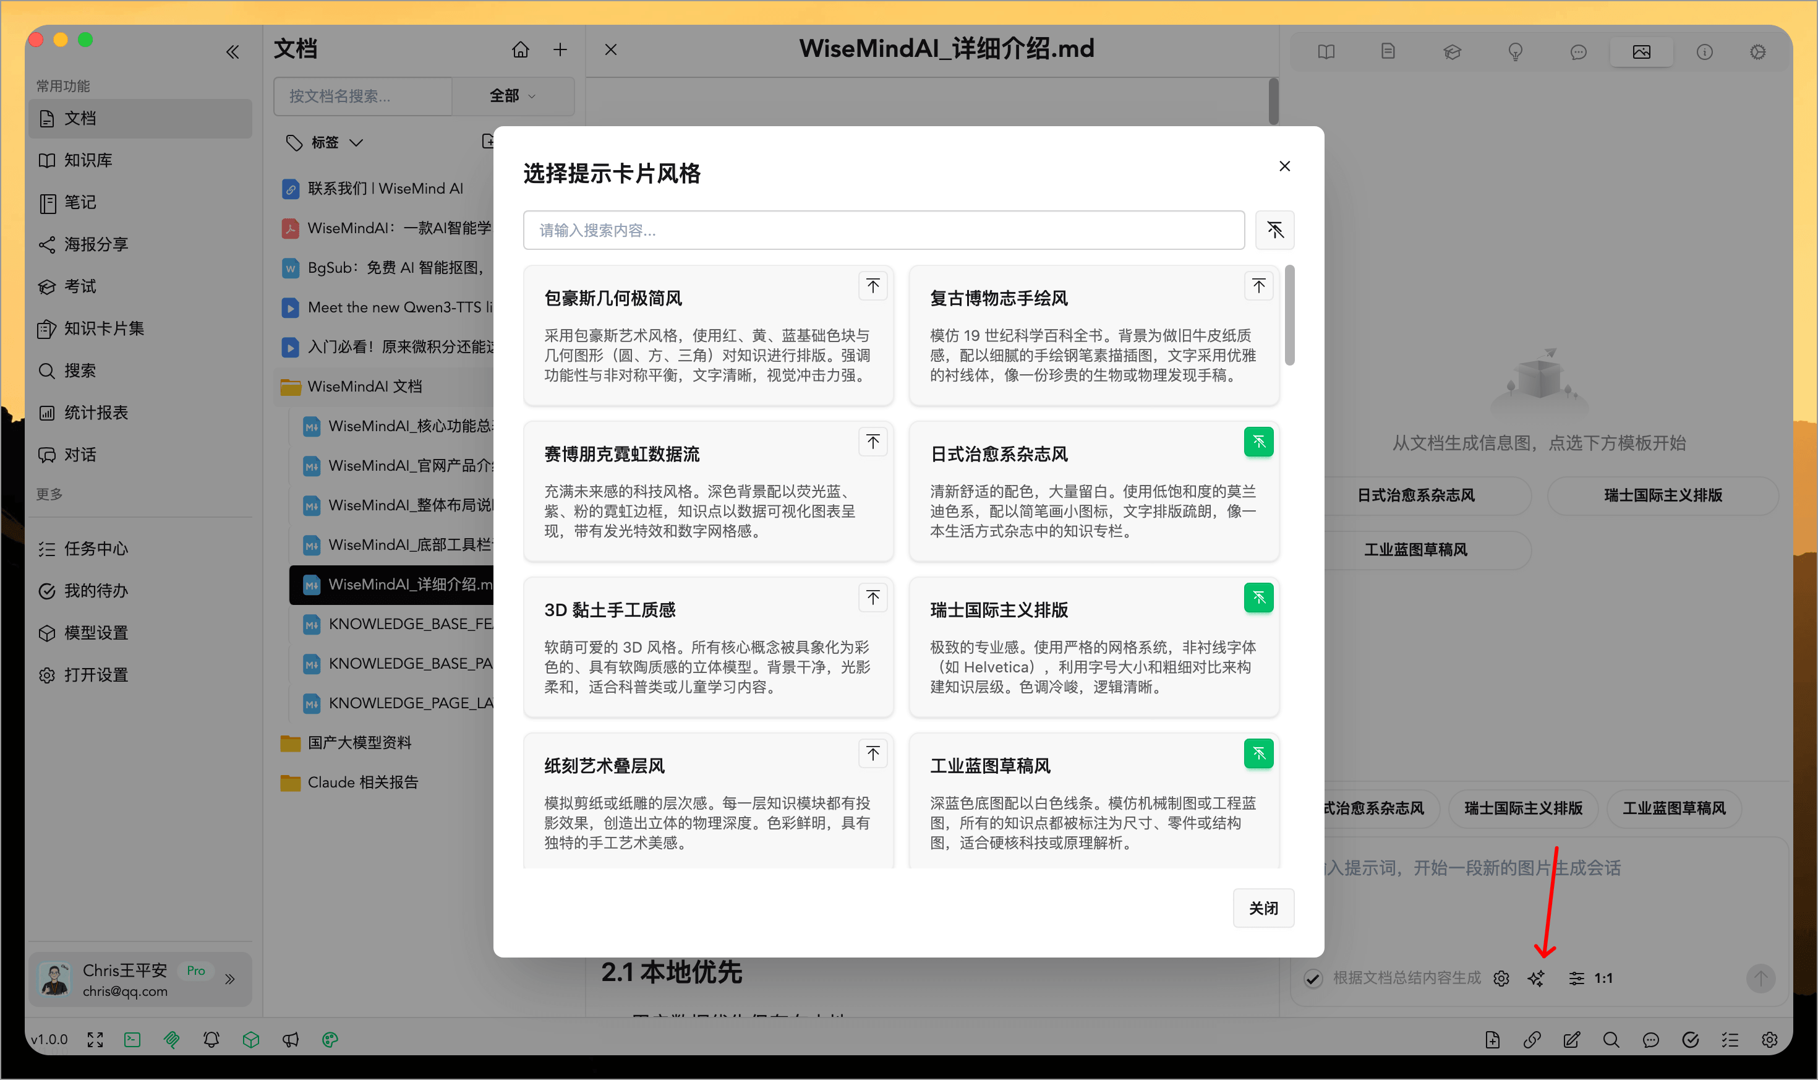Unpin the 日式治愈系杂志风 style card
1818x1080 pixels.
1258,442
